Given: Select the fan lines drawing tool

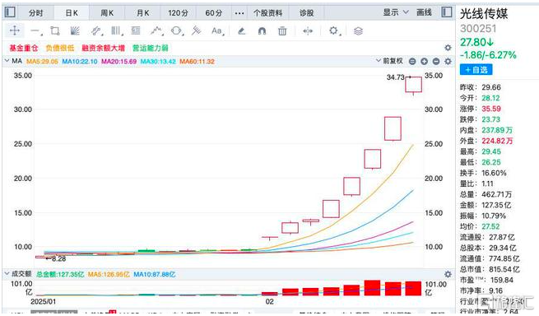Looking at the screenshot, I should click(x=75, y=31).
